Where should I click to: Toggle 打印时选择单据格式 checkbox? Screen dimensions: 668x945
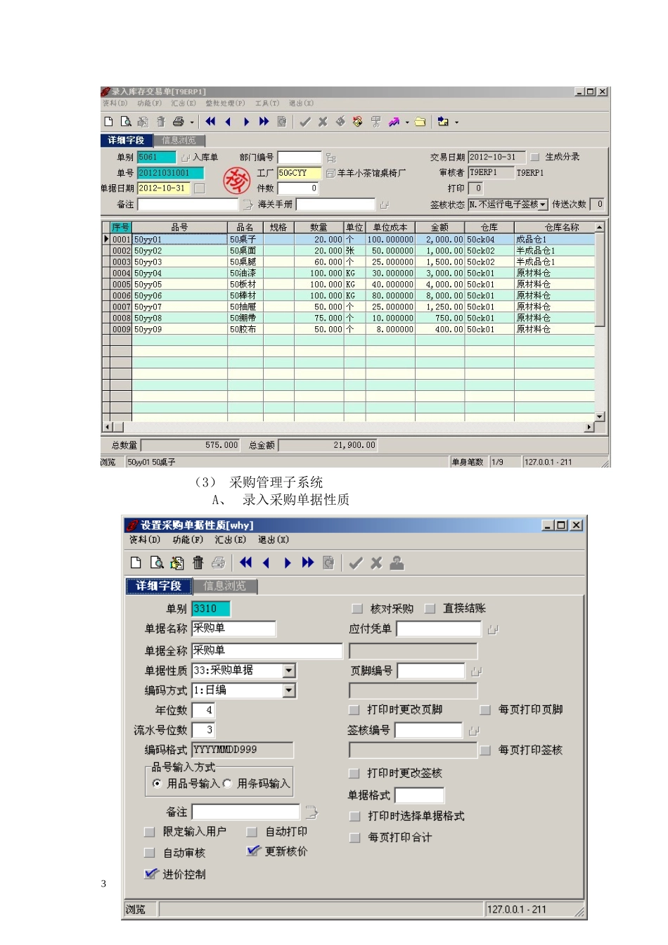click(x=355, y=816)
